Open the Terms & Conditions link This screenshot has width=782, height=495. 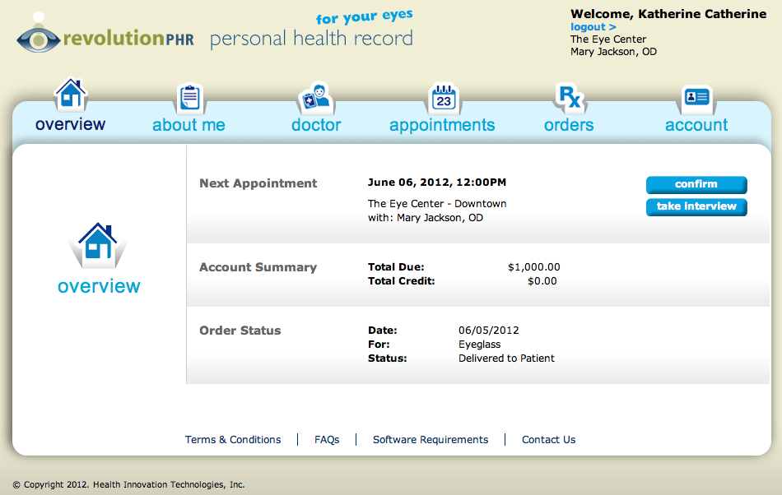(233, 440)
